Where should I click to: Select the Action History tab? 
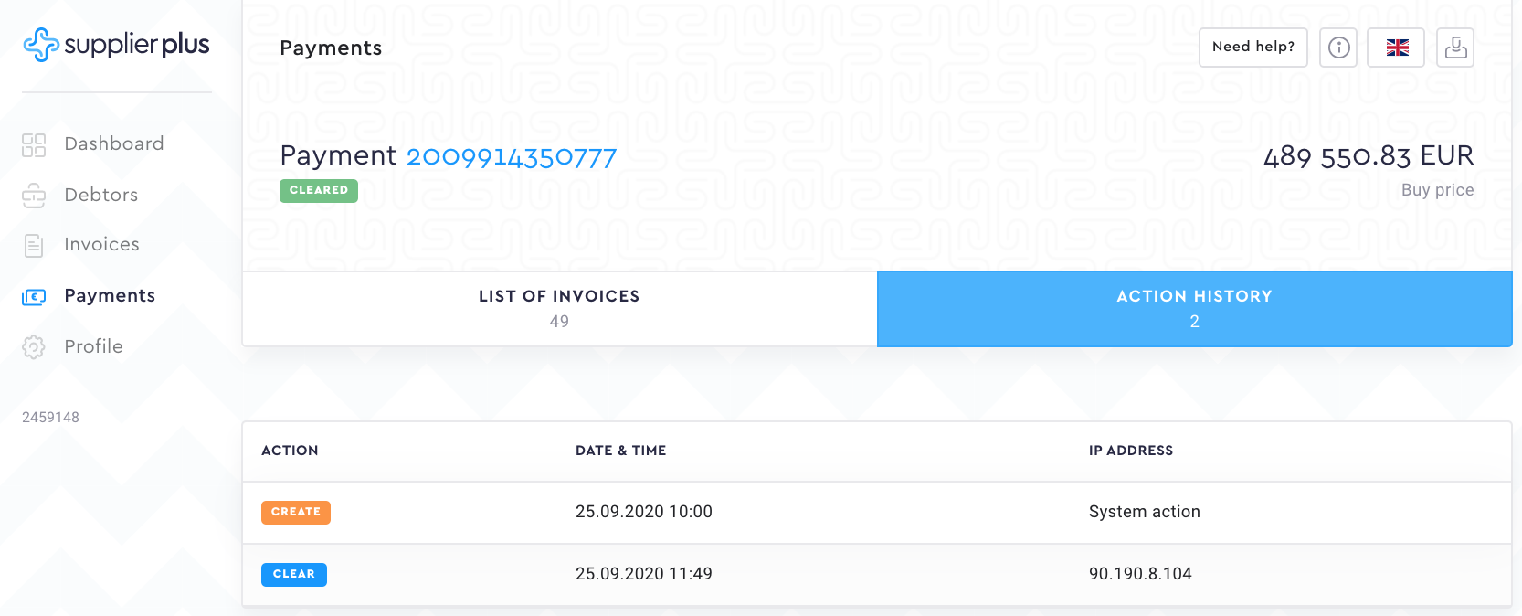point(1194,308)
